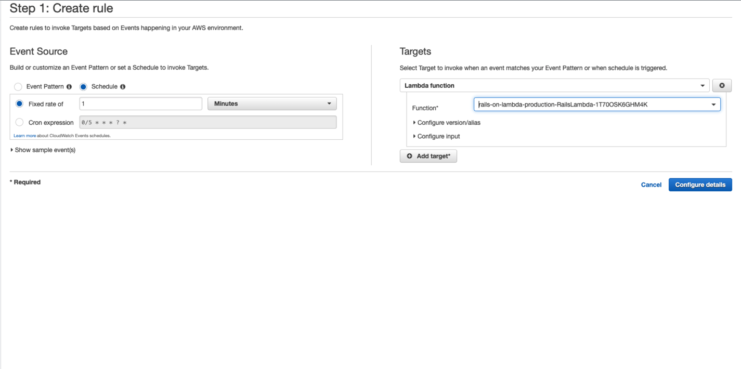Choose the Cron expression option
Screen dimensions: 741x369
[x=19, y=122]
